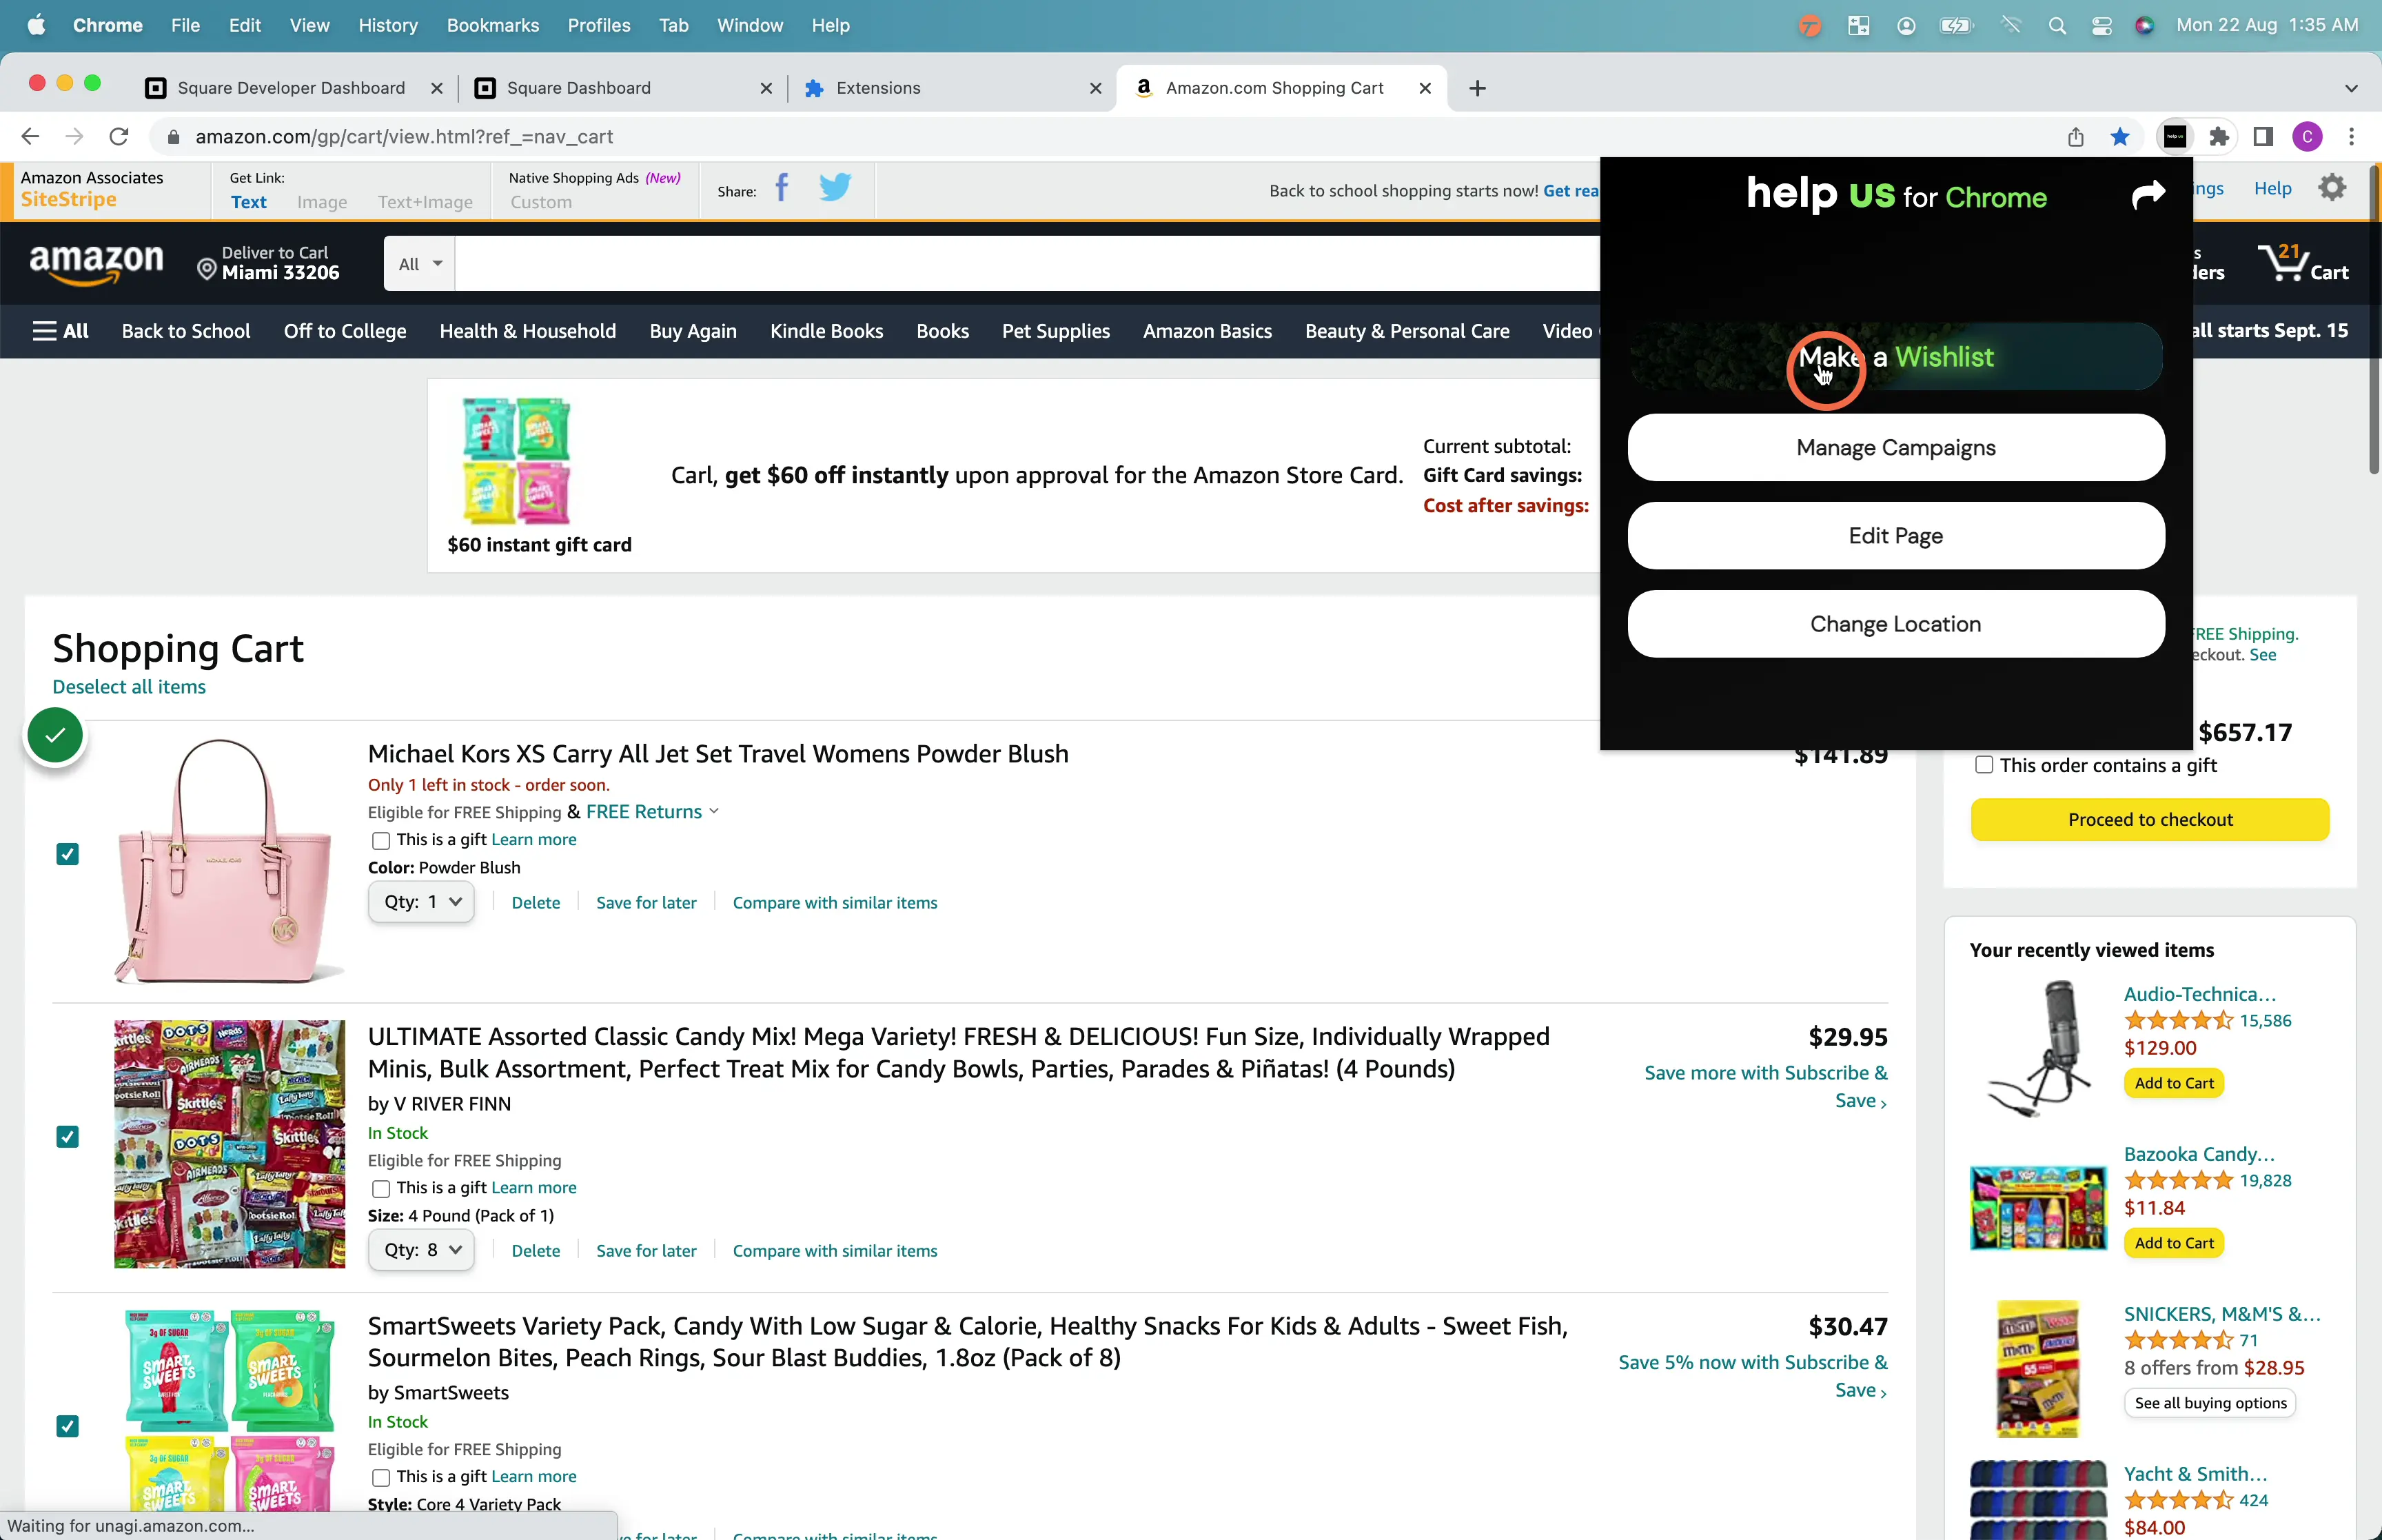Close the Square Developer Dashboard tab
The height and width of the screenshot is (1540, 2382).
click(436, 88)
